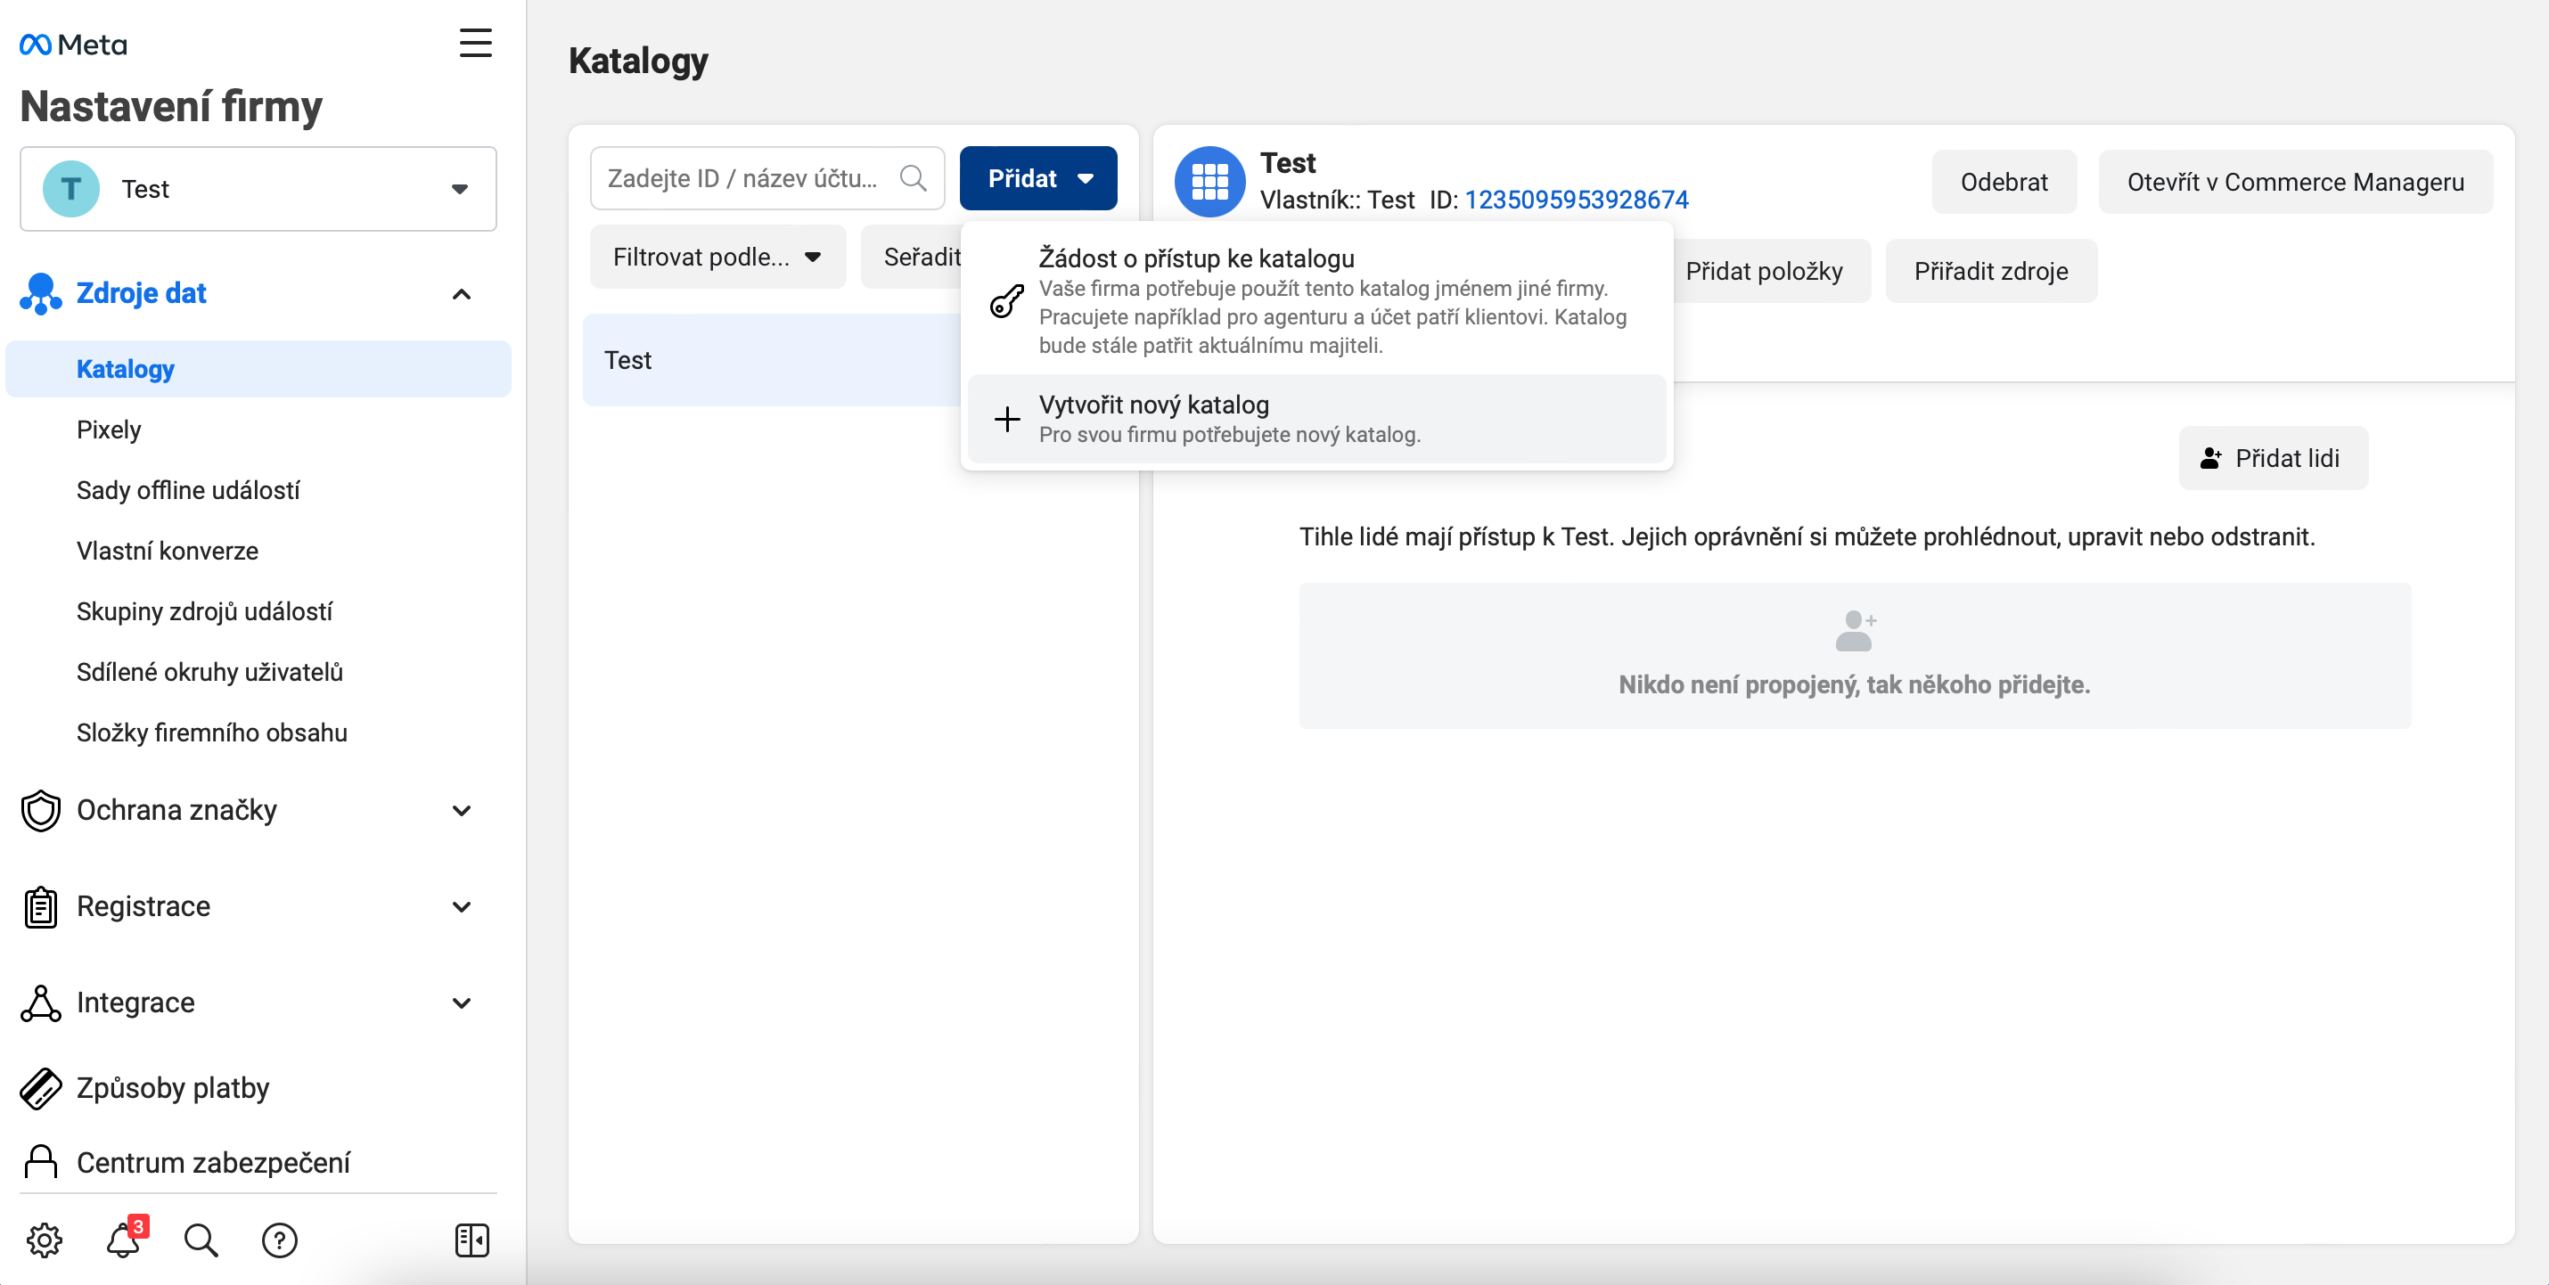Expand the Registrace section chevron
The height and width of the screenshot is (1285, 2549).
461,906
